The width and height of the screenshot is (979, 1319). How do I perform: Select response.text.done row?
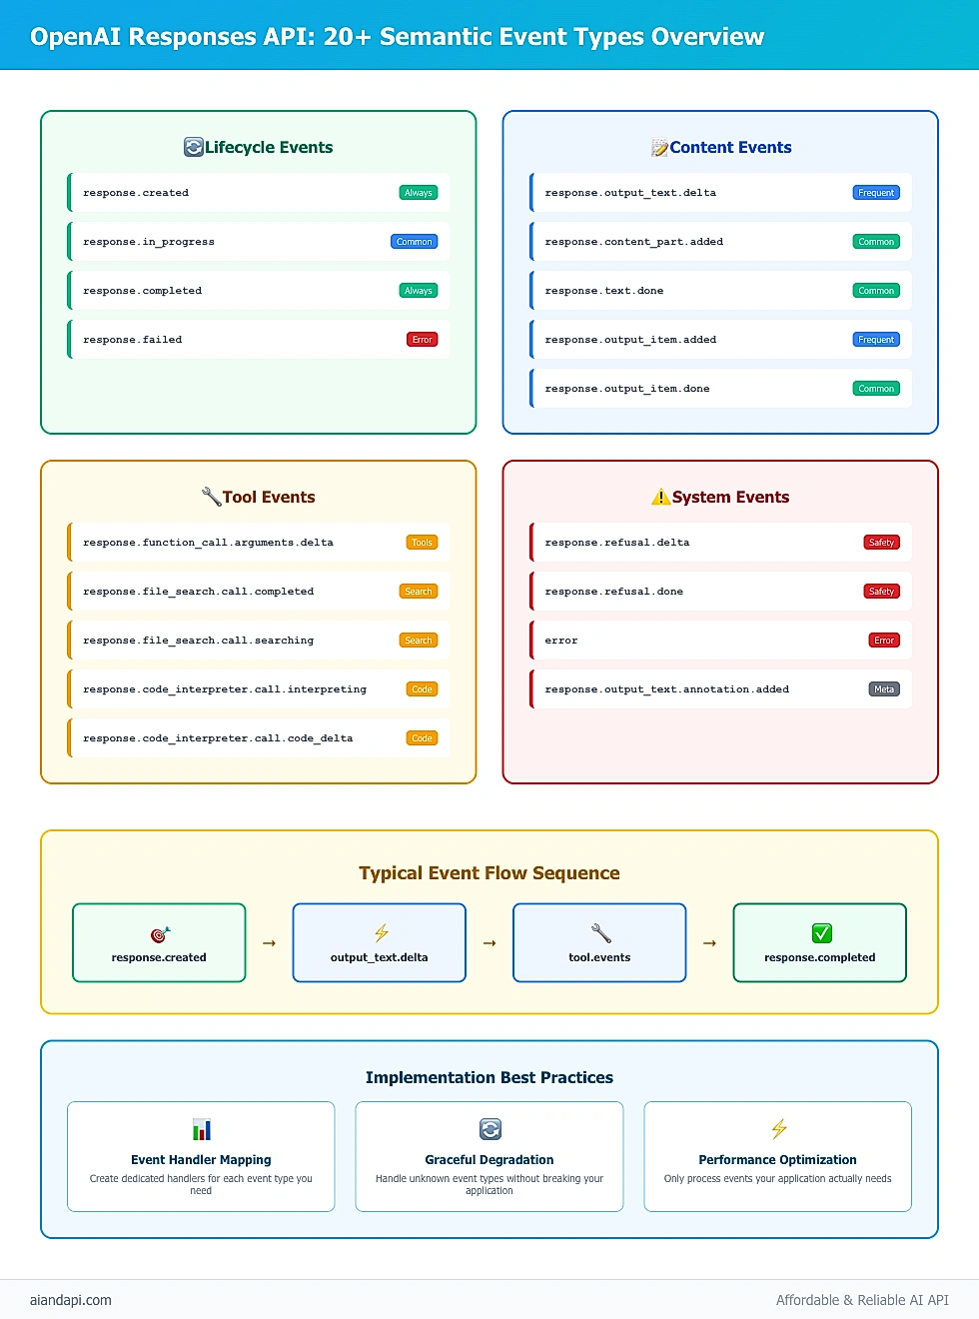(720, 291)
